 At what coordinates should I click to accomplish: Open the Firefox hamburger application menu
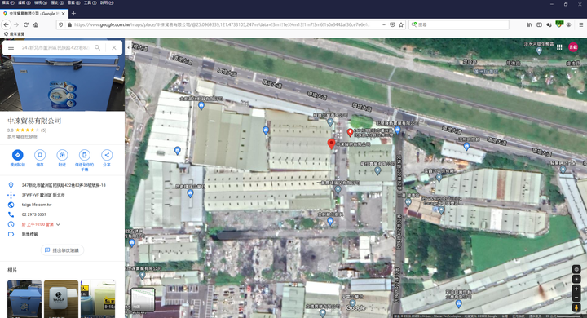(x=581, y=24)
